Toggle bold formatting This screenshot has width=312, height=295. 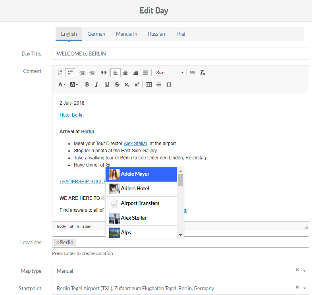[x=87, y=85]
